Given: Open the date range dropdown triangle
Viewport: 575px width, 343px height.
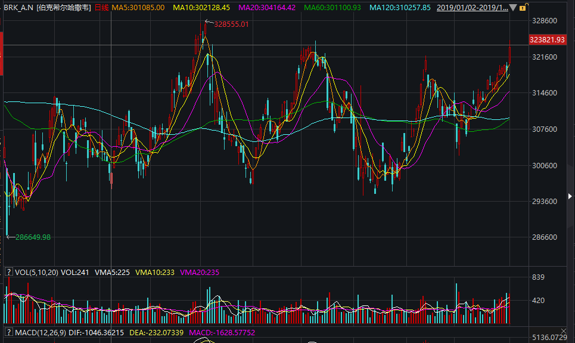Looking at the screenshot, I should pos(513,8).
